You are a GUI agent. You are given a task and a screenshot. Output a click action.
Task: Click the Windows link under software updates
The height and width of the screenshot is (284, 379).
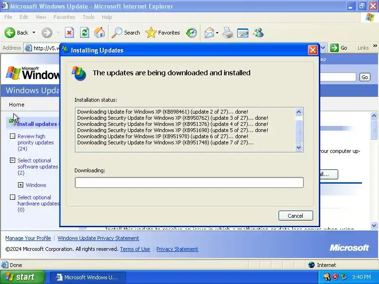(x=36, y=185)
